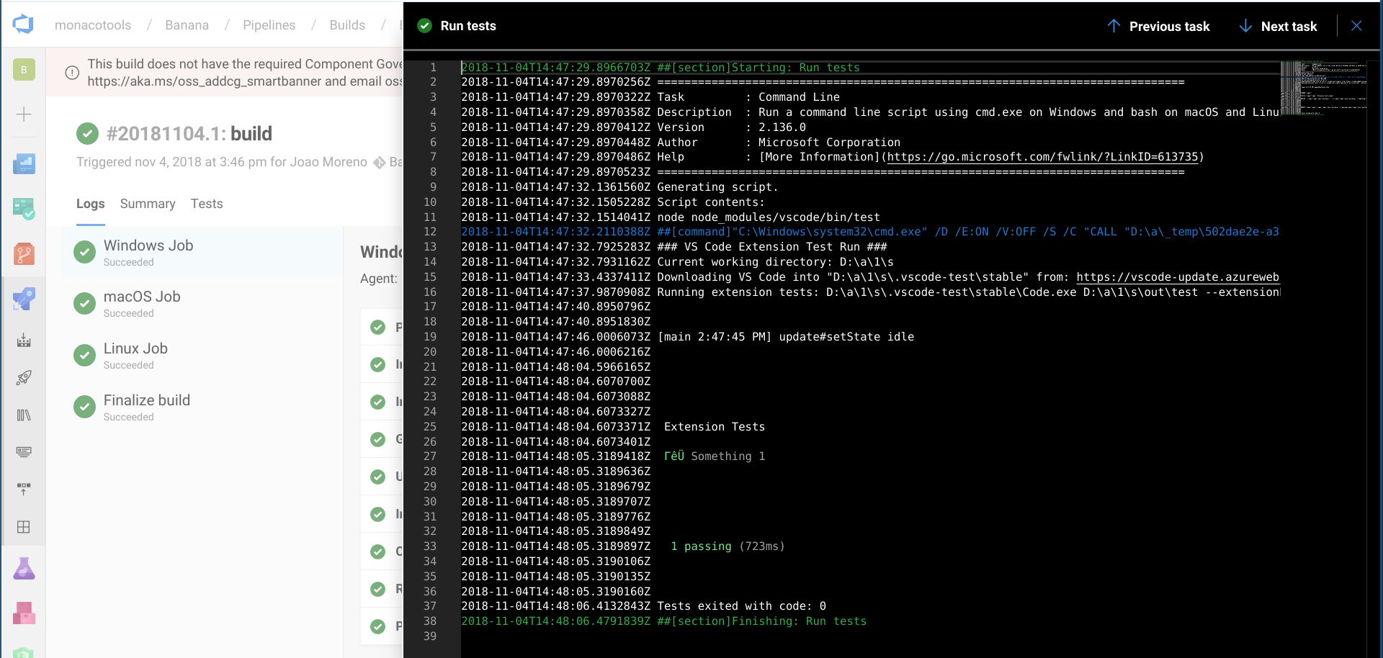The height and width of the screenshot is (658, 1383).
Task: Open the Task groups sidebar icon
Action: (24, 452)
